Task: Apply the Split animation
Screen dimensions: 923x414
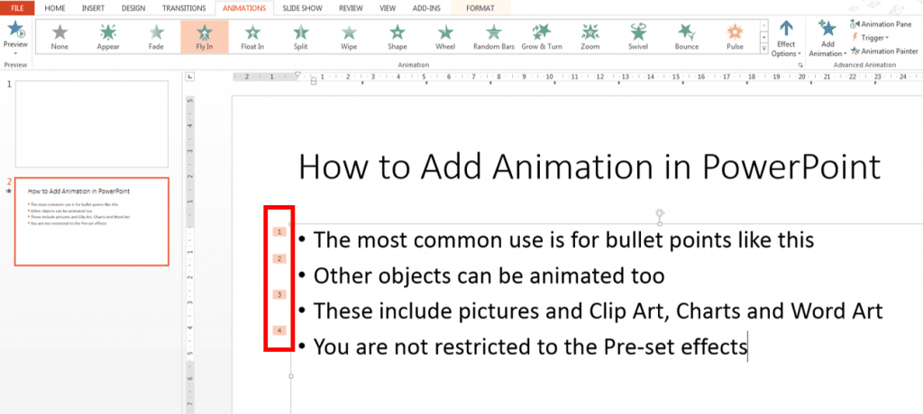Action: click(x=301, y=37)
